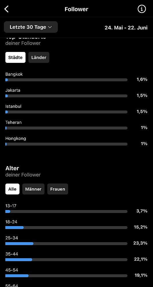153x287 pixels.
Task: Switch to the Länder tab
Action: tap(39, 57)
